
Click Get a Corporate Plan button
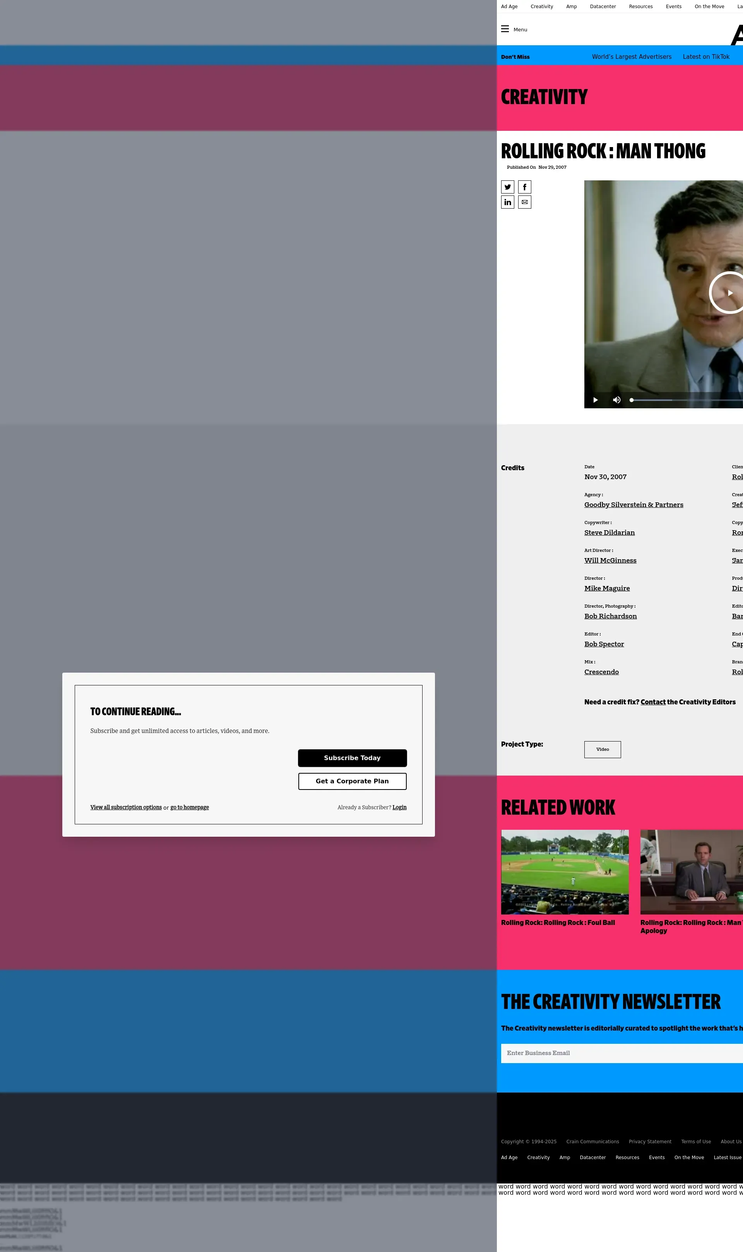click(352, 781)
